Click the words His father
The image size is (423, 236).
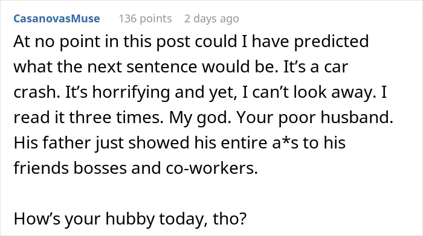(52, 142)
